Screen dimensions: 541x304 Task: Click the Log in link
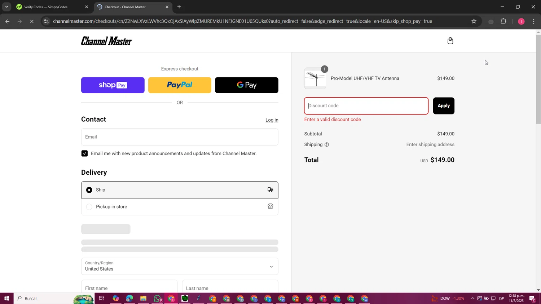pyautogui.click(x=272, y=120)
